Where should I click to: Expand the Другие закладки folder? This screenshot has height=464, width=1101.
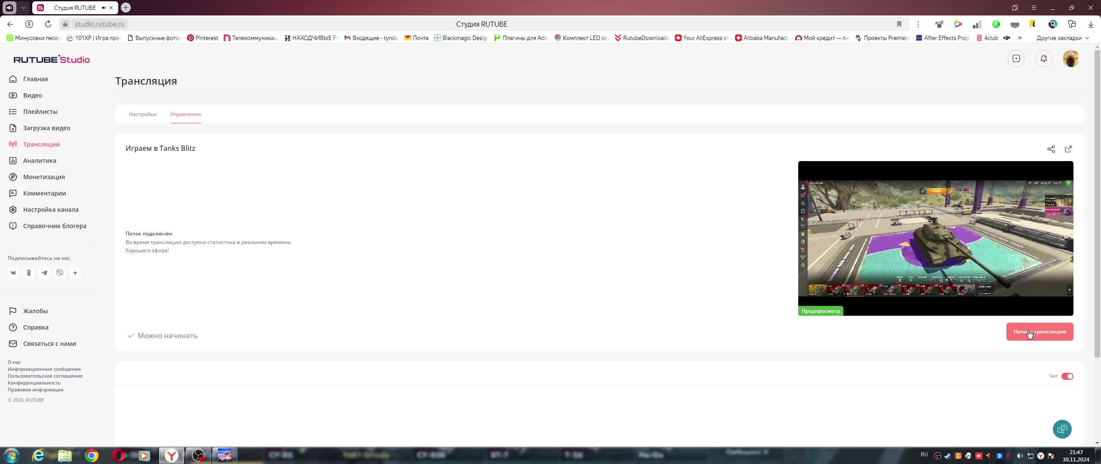click(x=1063, y=38)
